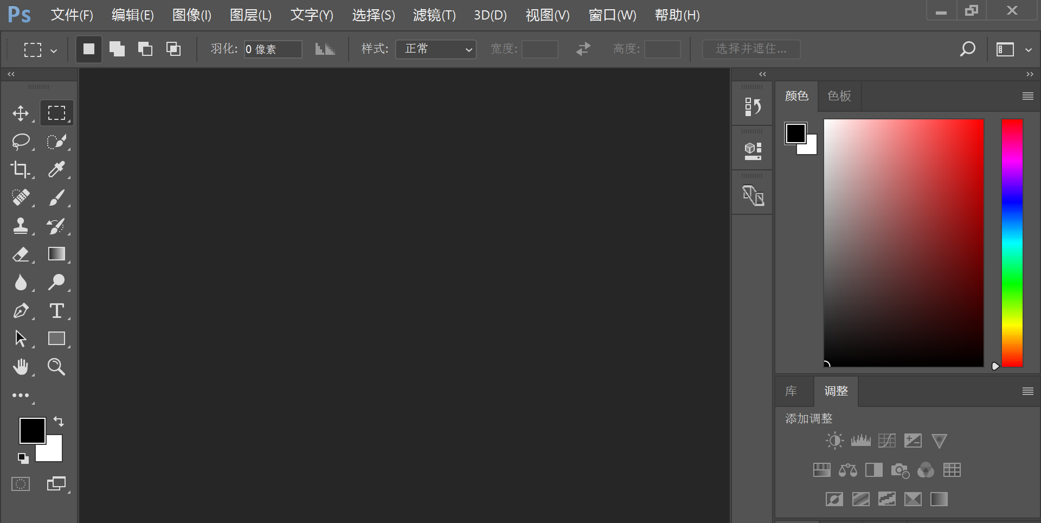The width and height of the screenshot is (1041, 523).
Task: Enable Subtract from selection mode
Action: tap(145, 49)
